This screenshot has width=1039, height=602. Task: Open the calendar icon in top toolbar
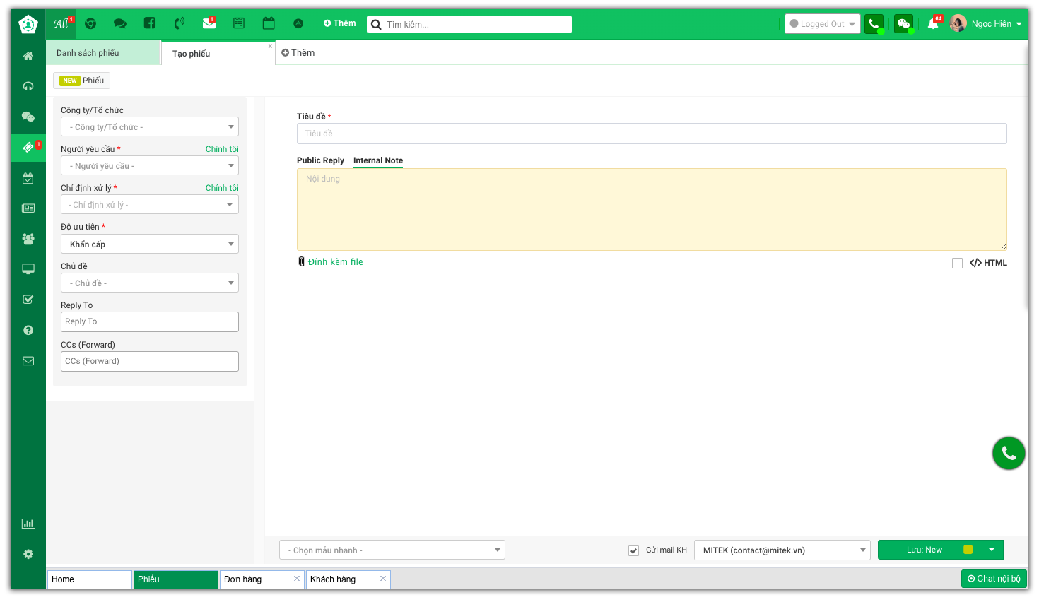pyautogui.click(x=269, y=23)
